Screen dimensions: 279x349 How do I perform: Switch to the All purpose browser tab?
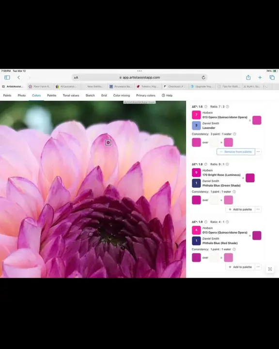tap(66, 86)
